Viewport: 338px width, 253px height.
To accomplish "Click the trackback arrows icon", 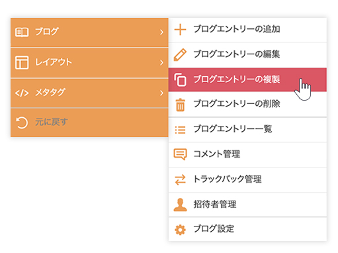I will 180,179.
